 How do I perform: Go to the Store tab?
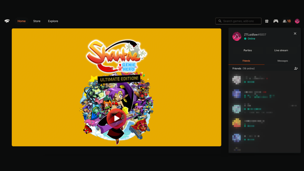36,21
